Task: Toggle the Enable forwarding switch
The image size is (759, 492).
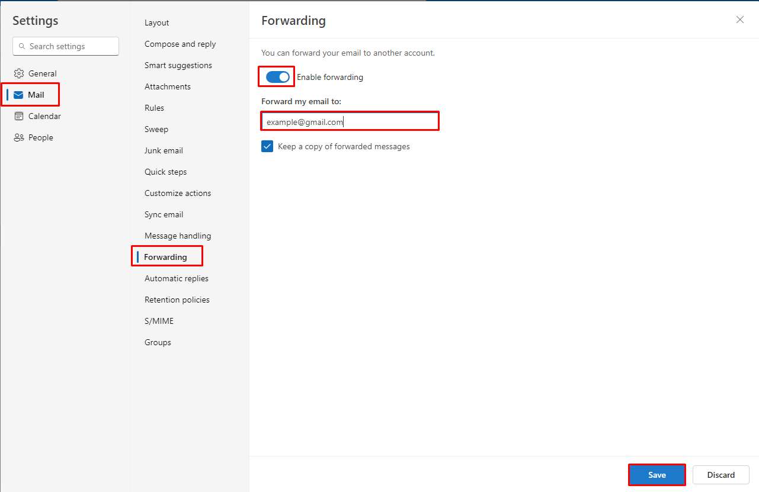Action: point(277,77)
